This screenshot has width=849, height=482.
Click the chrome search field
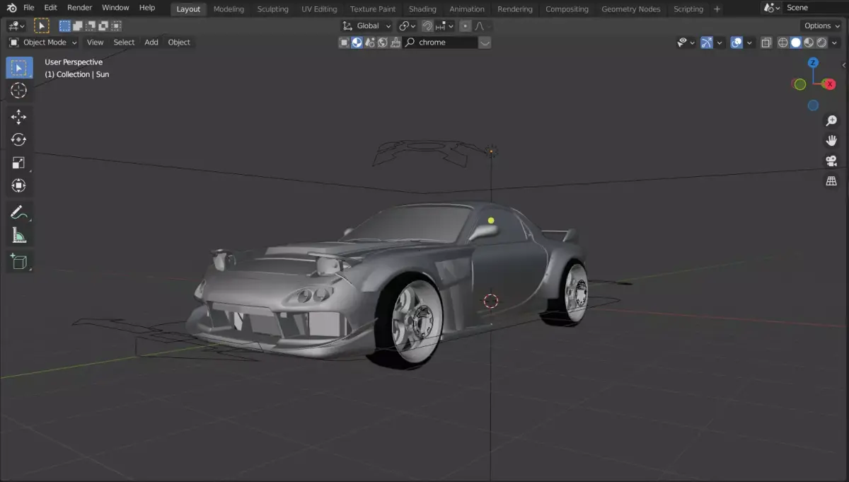pos(441,42)
